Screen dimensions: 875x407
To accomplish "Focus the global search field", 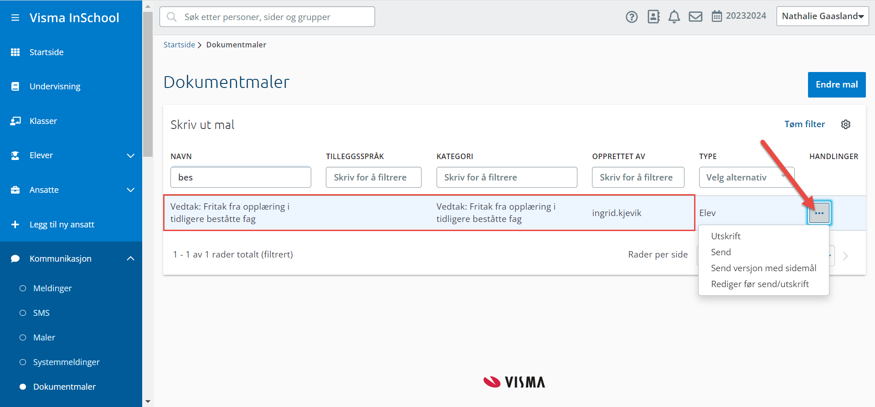I will [x=267, y=17].
